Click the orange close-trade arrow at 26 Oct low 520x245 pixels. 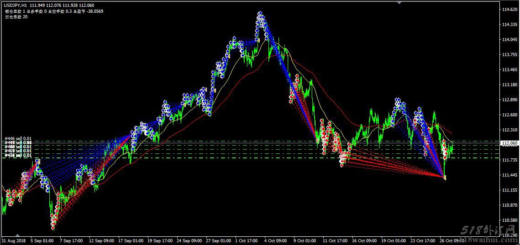pyautogui.click(x=444, y=178)
